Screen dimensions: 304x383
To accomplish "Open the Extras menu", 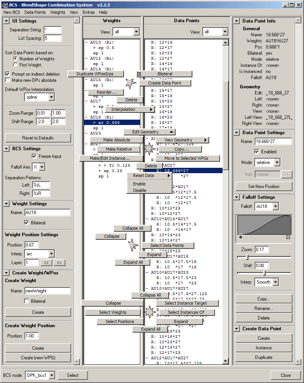I will pos(88,12).
